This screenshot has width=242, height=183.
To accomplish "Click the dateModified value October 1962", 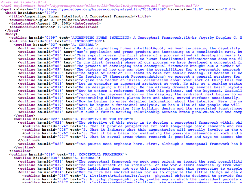I will pyautogui.click(x=52, y=27).
